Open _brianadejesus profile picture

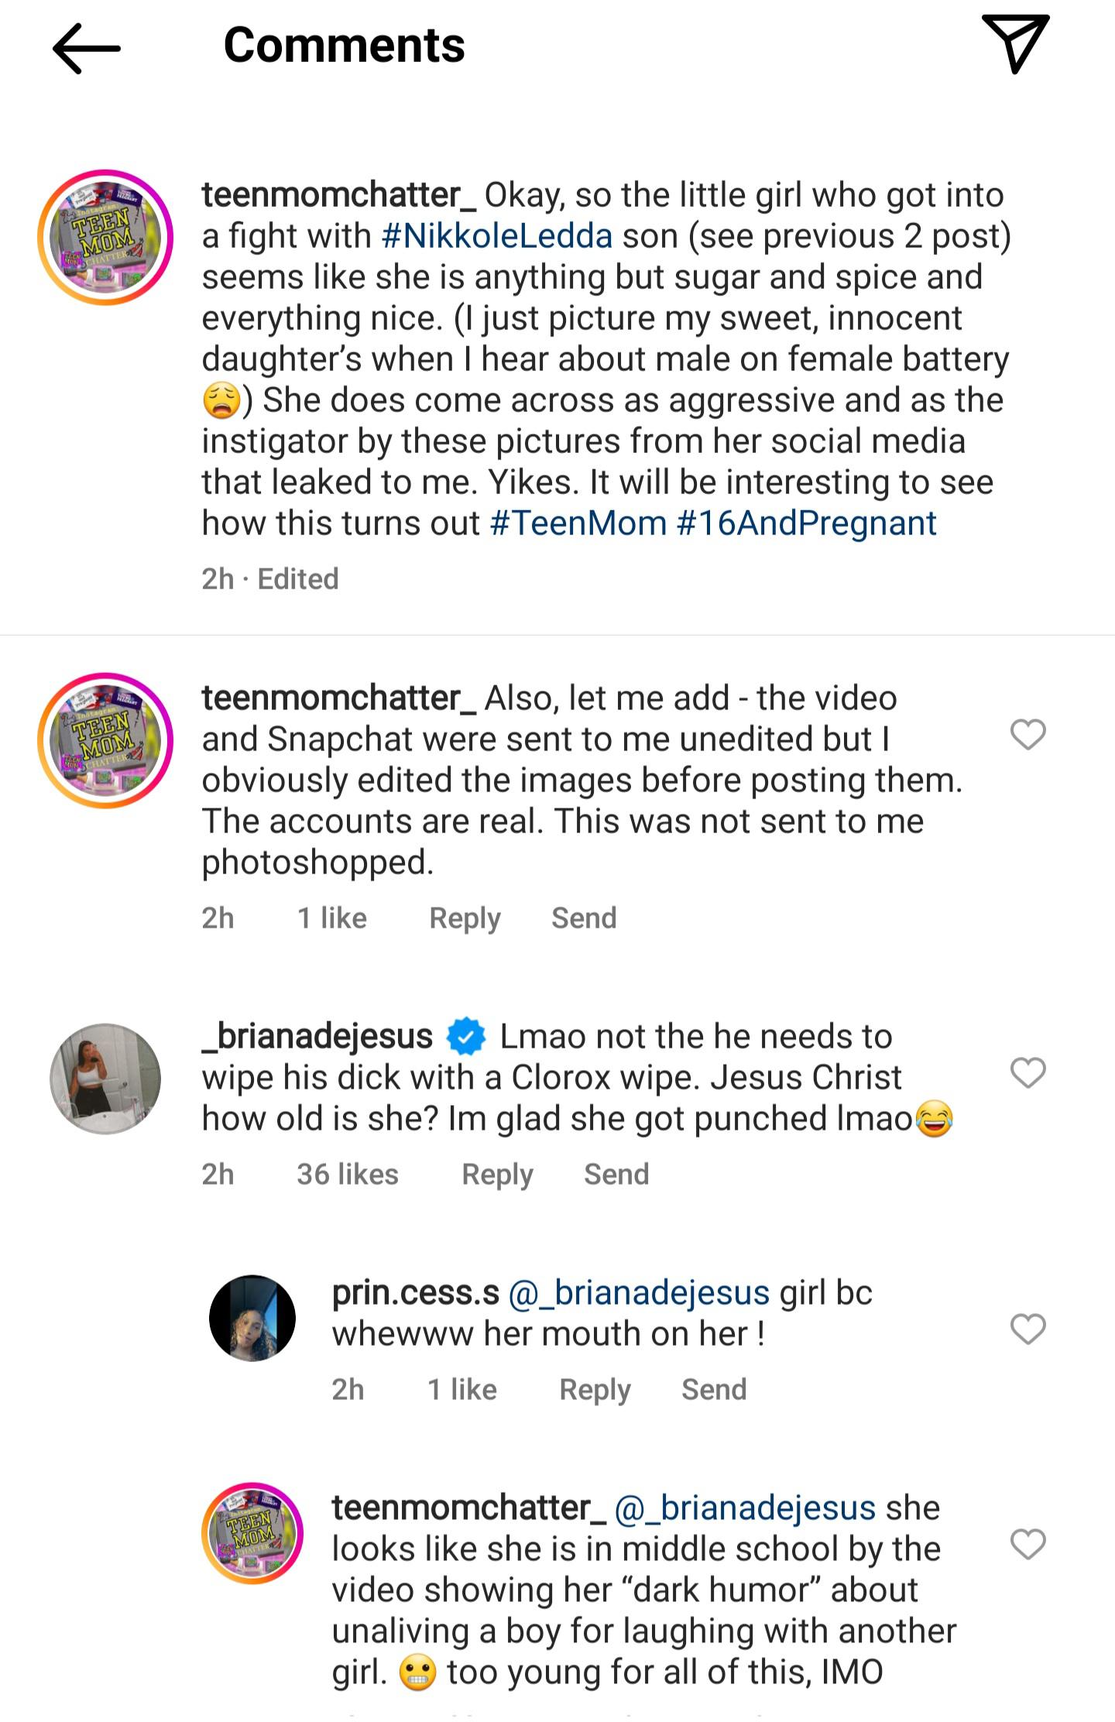105,1079
